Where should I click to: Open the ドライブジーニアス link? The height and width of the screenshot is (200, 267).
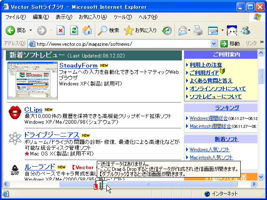(52, 135)
